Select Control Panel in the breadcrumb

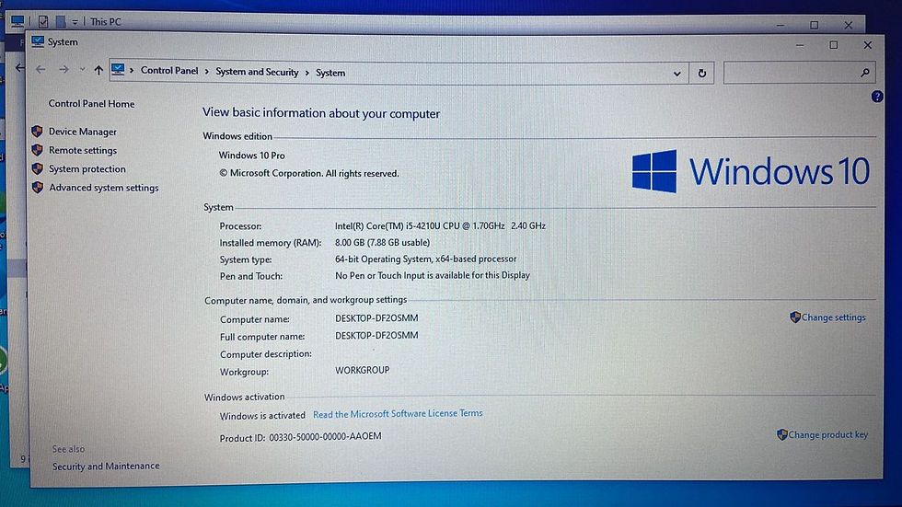point(169,71)
